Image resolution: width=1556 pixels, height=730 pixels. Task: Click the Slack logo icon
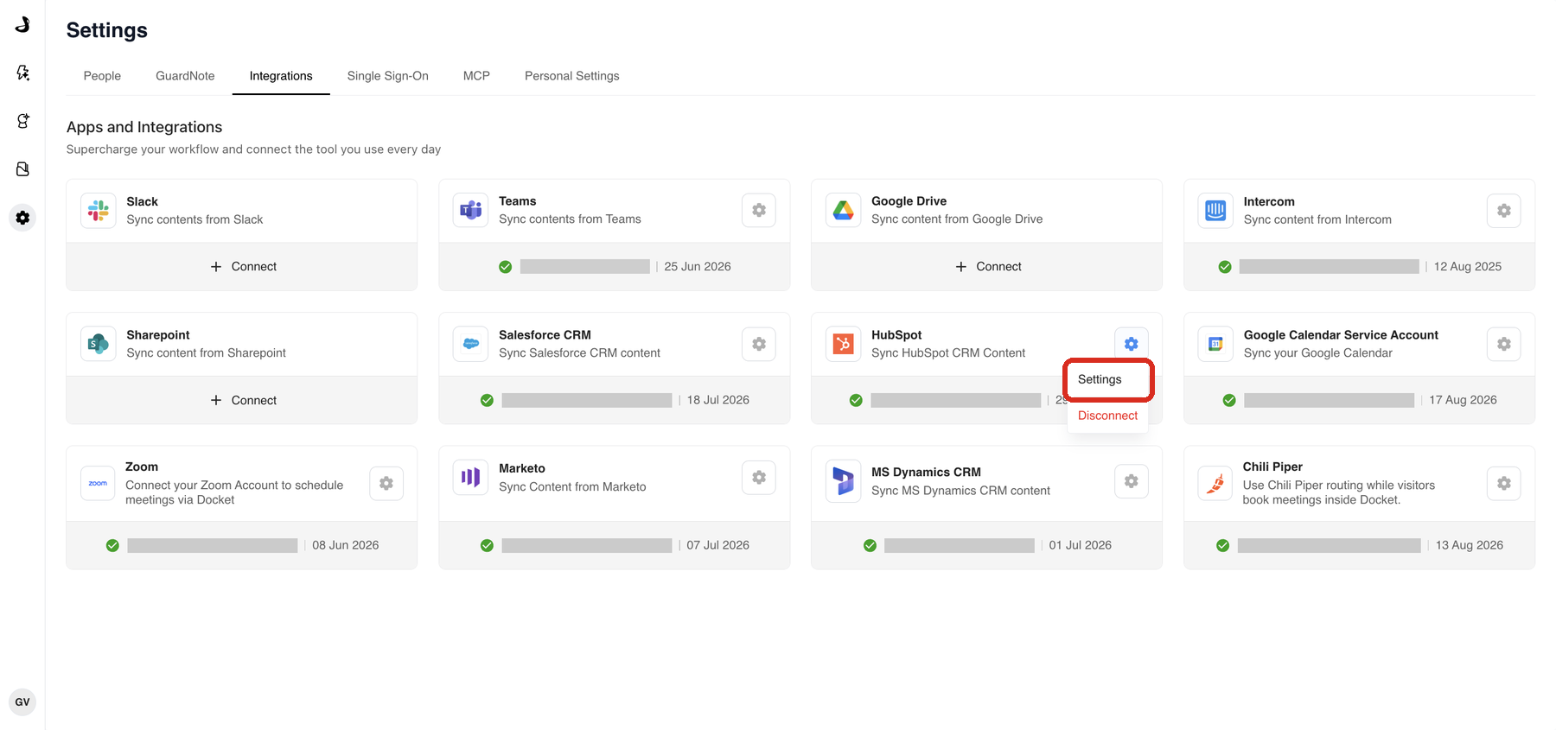99,211
